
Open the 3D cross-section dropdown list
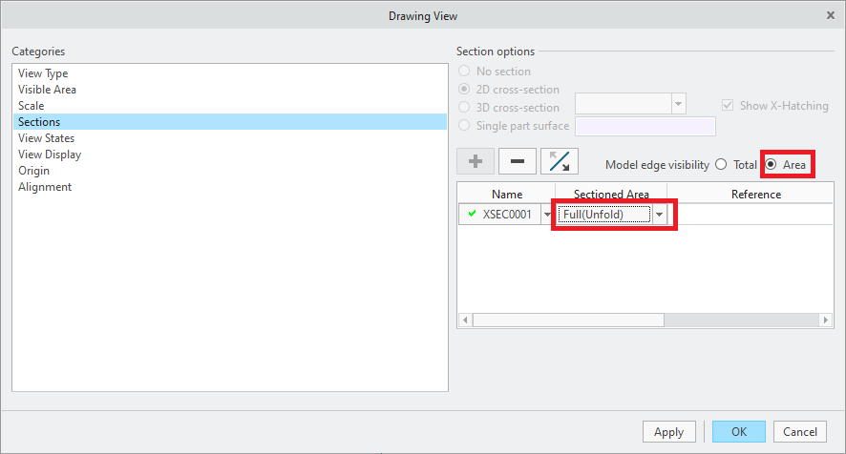point(678,105)
